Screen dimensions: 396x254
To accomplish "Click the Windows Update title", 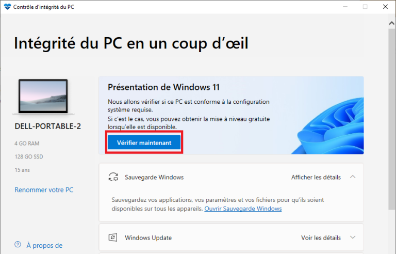I will point(148,238).
